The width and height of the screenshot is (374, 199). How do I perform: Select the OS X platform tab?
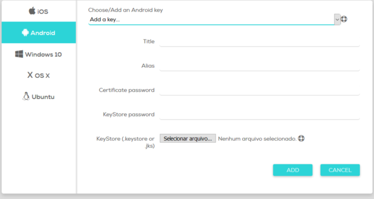(38, 75)
